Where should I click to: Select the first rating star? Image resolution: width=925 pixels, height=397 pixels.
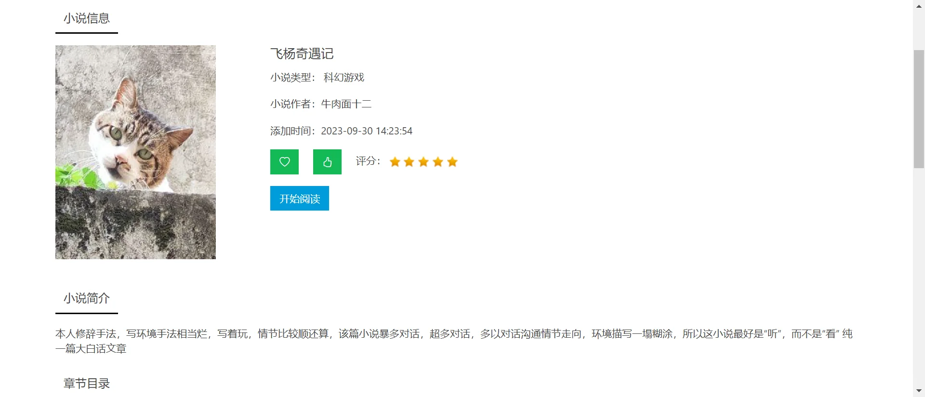click(395, 162)
